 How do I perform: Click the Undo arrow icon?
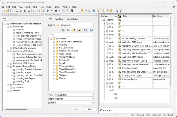pos(48,11)
